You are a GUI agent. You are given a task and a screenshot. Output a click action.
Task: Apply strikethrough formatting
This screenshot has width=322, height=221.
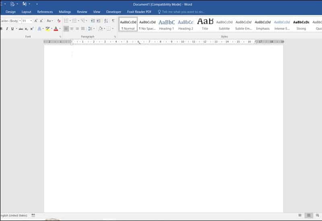[21, 29]
